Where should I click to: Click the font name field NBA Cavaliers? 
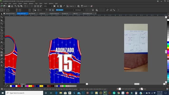pyautogui.click(x=64, y=10)
